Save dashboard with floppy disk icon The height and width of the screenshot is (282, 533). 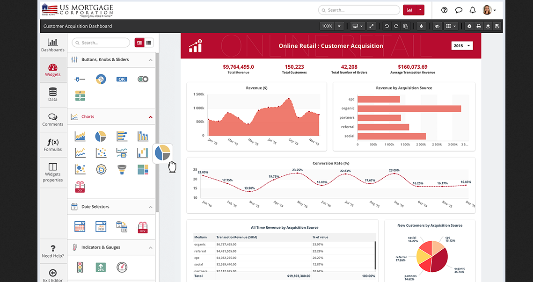[497, 26]
